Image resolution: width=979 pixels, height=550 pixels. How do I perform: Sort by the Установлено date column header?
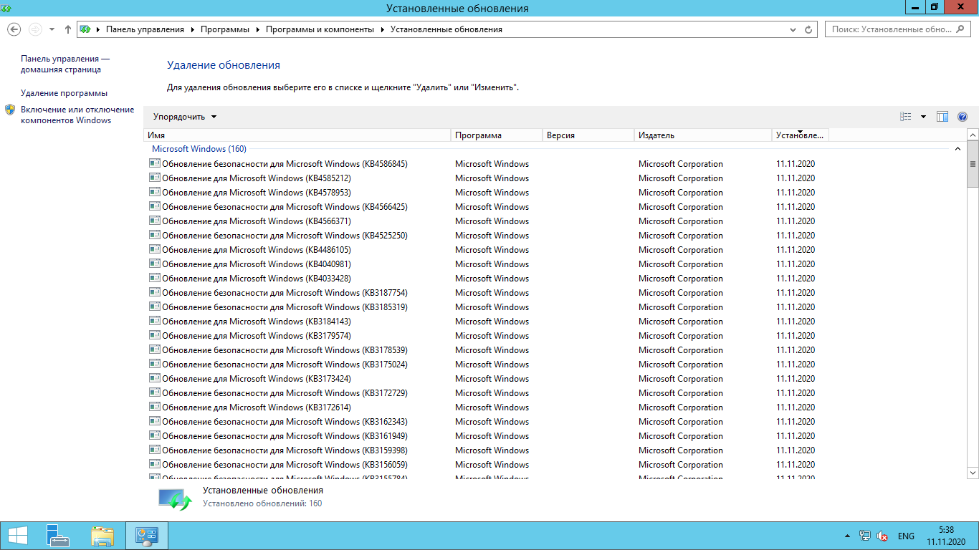(x=801, y=135)
